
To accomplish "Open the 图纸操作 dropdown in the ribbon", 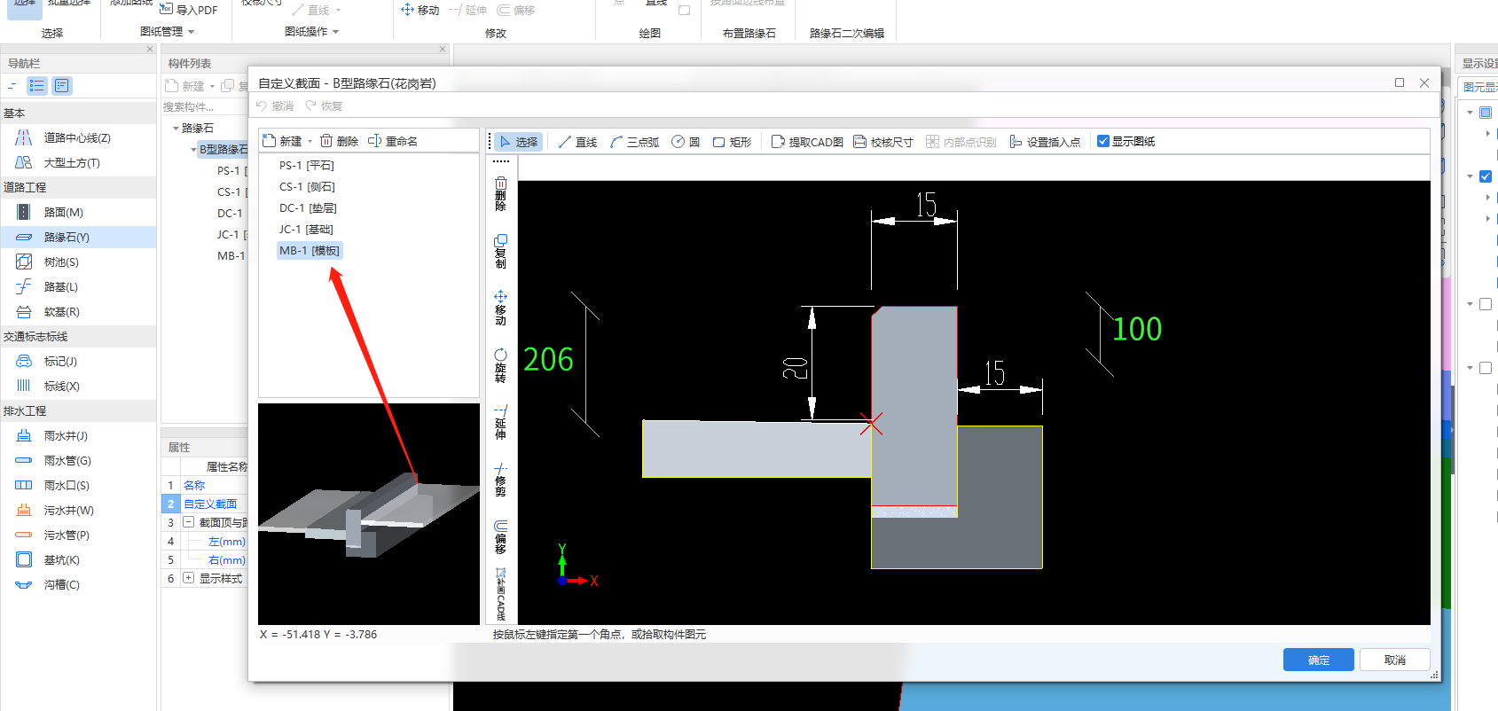I will pos(335,32).
